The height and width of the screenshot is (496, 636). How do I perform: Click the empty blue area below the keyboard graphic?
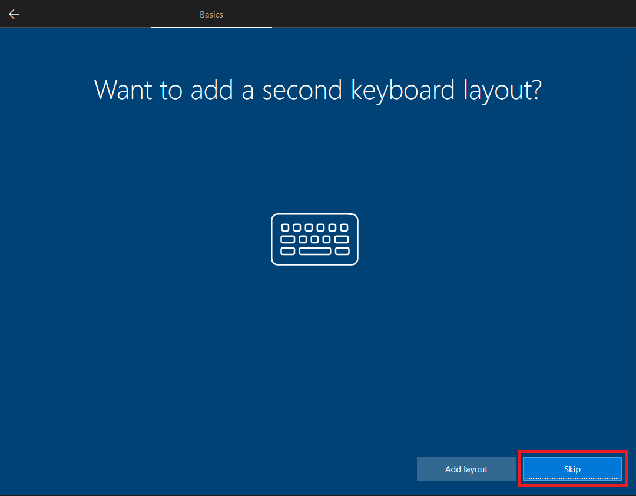(x=314, y=353)
